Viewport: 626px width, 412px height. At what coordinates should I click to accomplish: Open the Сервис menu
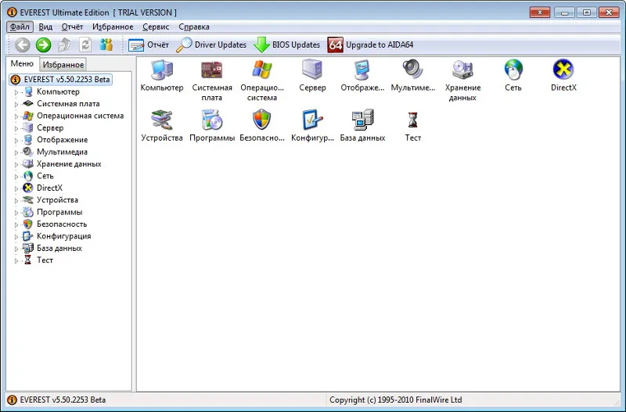[156, 27]
